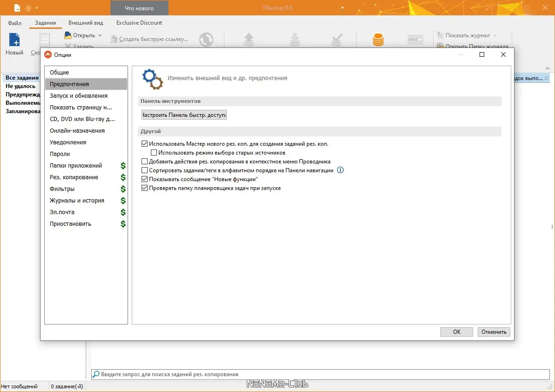Viewport: 555px width, 392px height.
Task: Collapse the ribbon with the chevron
Action: pos(547,68)
